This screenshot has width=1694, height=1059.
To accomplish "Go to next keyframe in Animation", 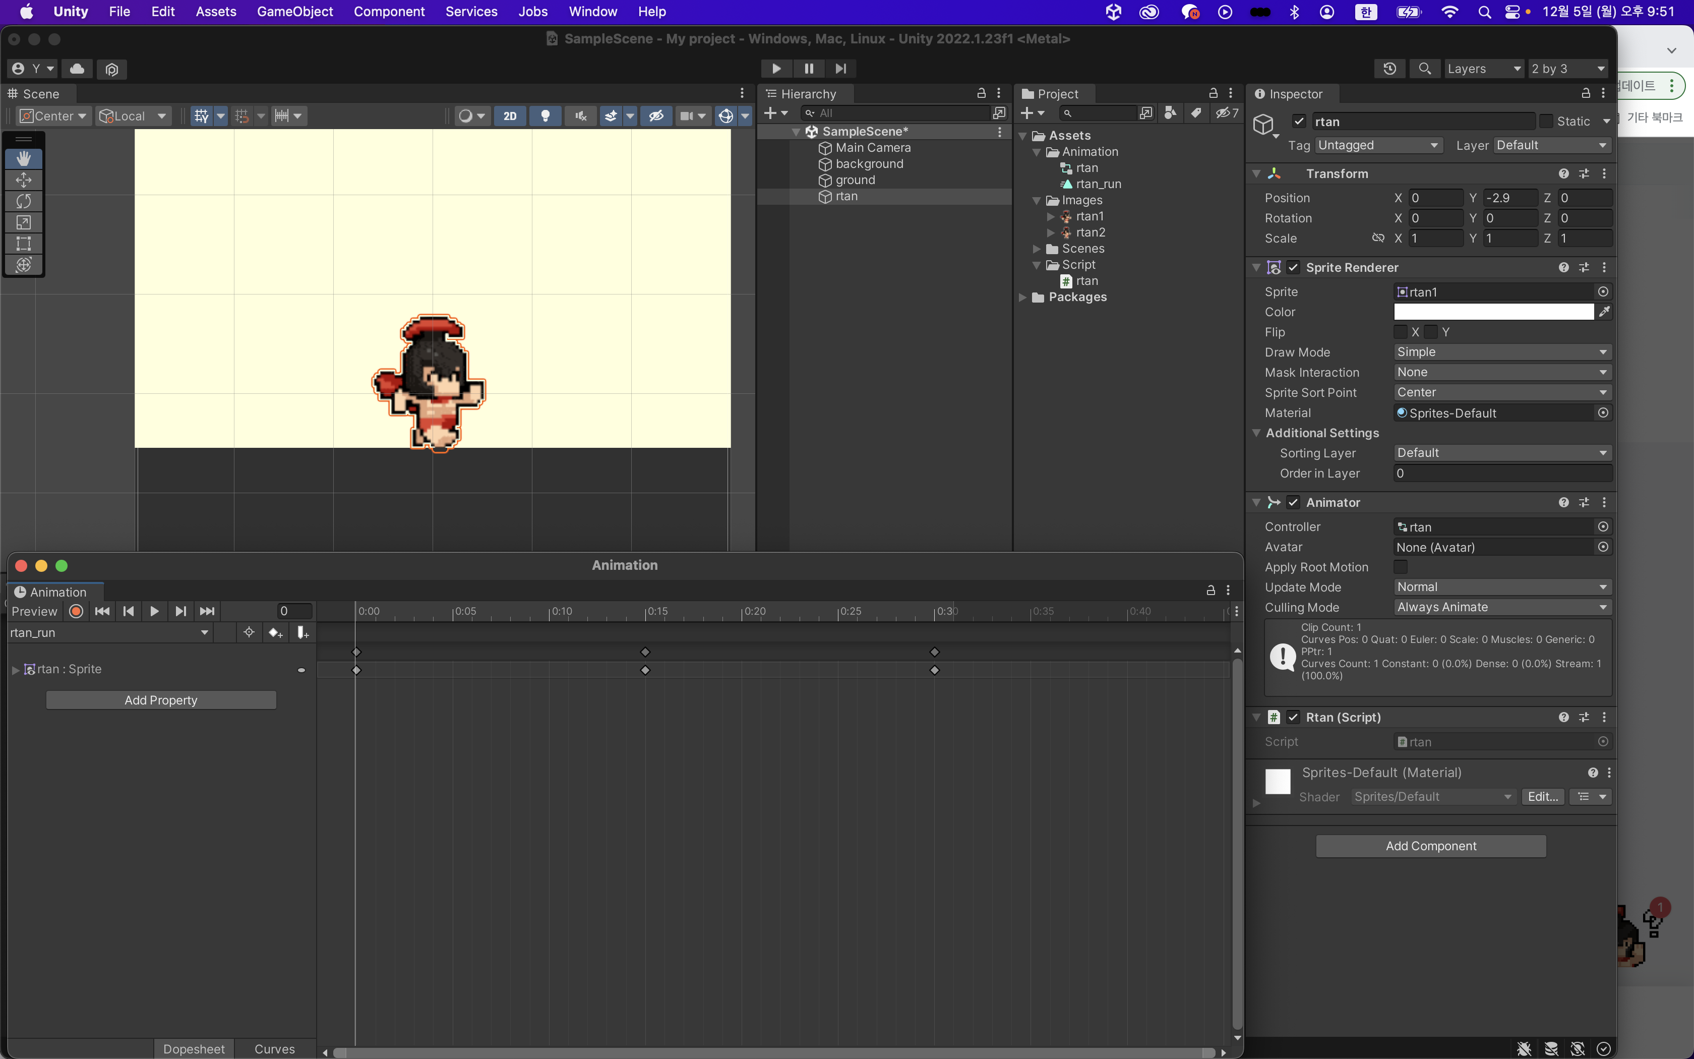I will (x=180, y=611).
